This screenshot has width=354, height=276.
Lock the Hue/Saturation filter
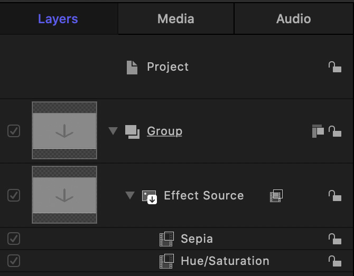[x=334, y=261]
